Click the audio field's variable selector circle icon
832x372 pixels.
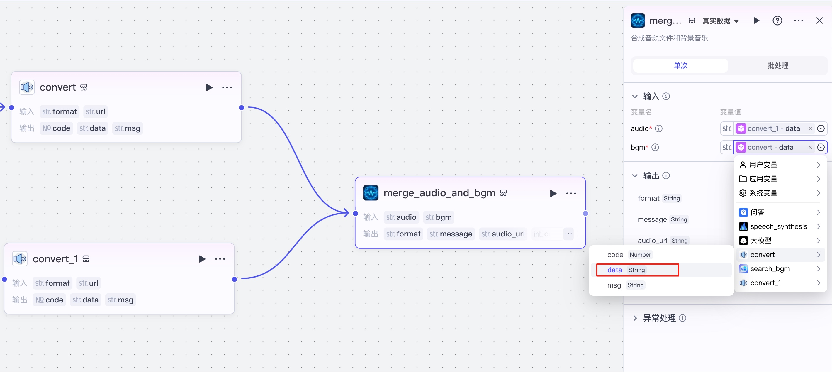[x=821, y=128]
